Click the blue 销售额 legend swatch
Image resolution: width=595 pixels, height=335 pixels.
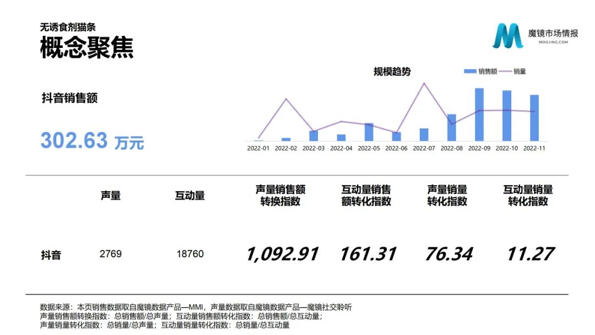click(x=470, y=71)
